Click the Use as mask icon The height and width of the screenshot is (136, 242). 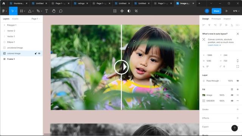pyautogui.click(x=129, y=11)
